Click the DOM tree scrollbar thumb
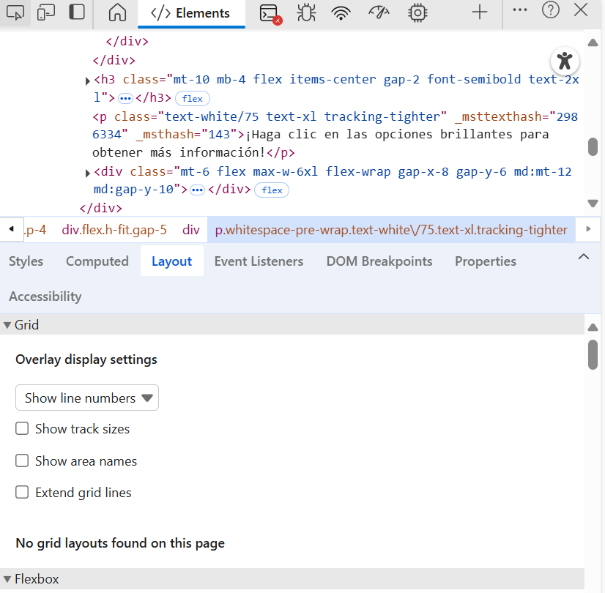Screen dimensions: 605x593 point(593,146)
